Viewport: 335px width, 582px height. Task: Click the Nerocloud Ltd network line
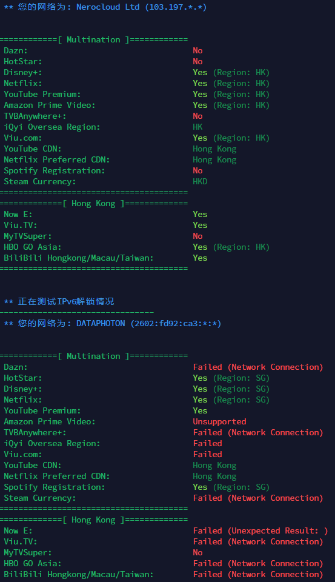click(105, 7)
